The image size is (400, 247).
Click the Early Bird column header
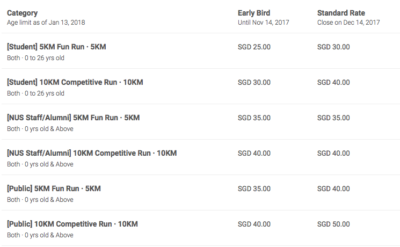tap(254, 13)
